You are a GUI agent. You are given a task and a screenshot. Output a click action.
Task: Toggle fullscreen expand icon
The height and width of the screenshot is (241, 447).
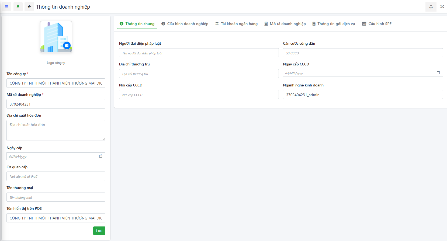click(x=442, y=7)
